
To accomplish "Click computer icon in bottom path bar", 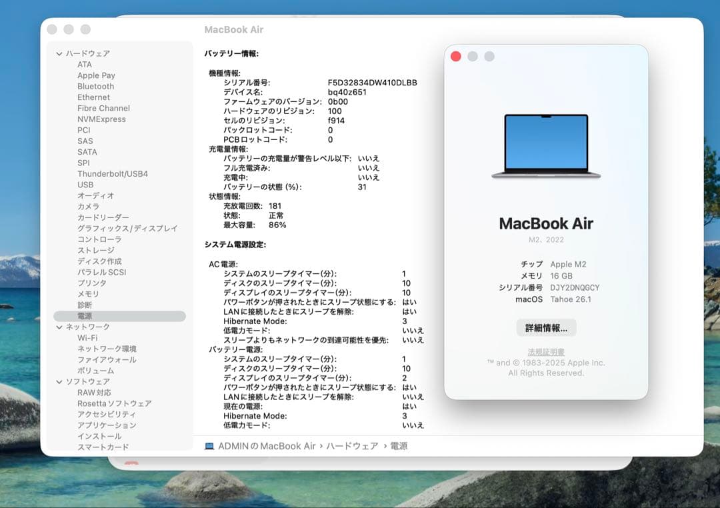I will 209,446.
